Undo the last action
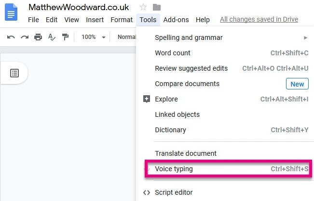314x201 pixels. pos(11,37)
